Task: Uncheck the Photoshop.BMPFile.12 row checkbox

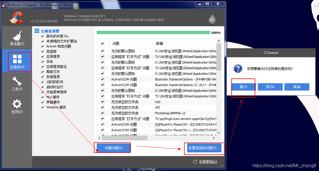Action: (x=103, y=113)
